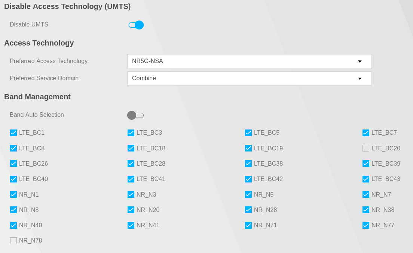Uncheck the NR_N77 band checkbox
The image size is (413, 253).
pyautogui.click(x=366, y=225)
